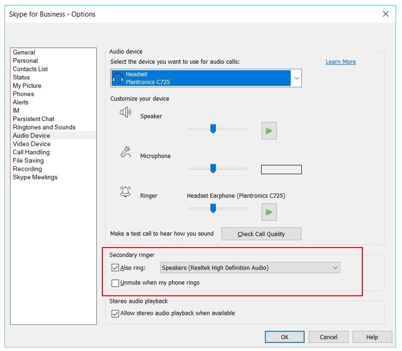This screenshot has height=351, width=402.
Task: Click the speaker icon next to Speaker
Action: pos(125,112)
